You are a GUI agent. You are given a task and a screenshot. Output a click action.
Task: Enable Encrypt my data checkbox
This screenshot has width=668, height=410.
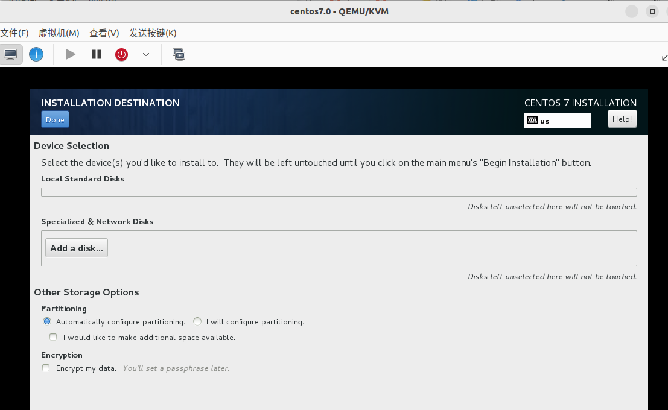46,368
